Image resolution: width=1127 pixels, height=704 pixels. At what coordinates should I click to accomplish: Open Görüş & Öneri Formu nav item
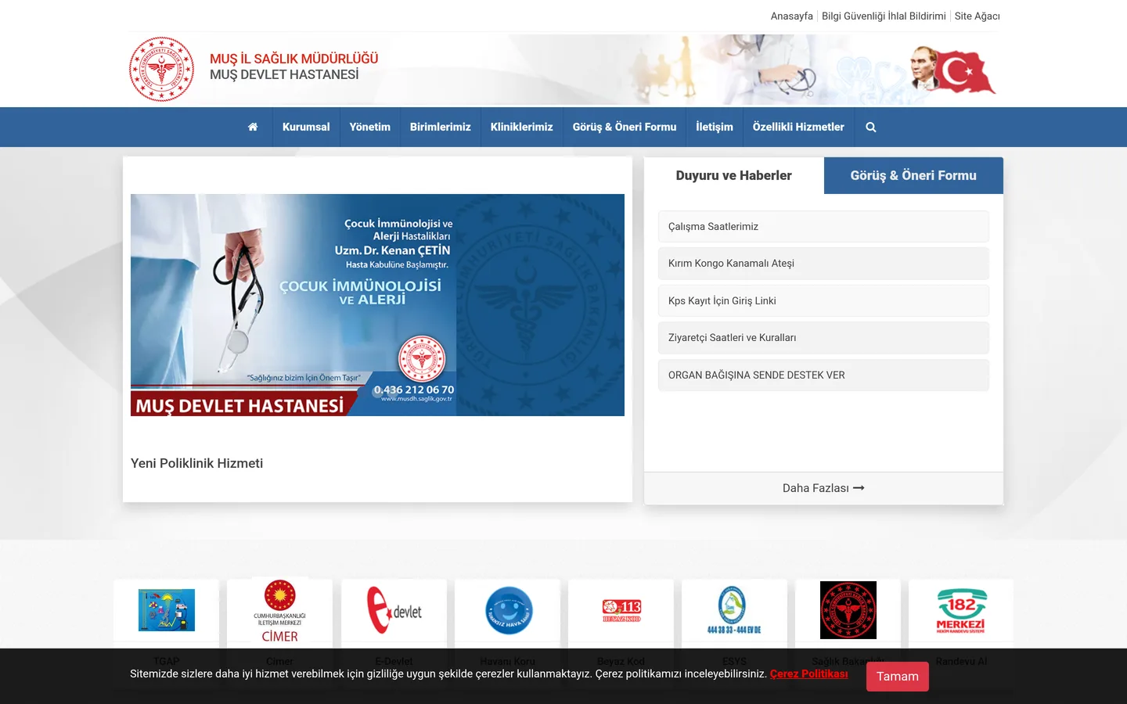click(625, 127)
